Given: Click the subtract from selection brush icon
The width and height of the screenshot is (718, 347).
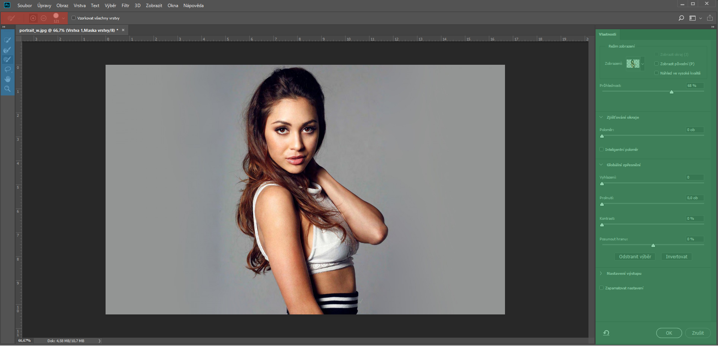Looking at the screenshot, I should [43, 18].
